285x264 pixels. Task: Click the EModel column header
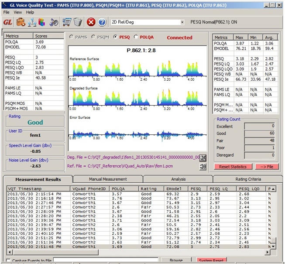(176, 189)
